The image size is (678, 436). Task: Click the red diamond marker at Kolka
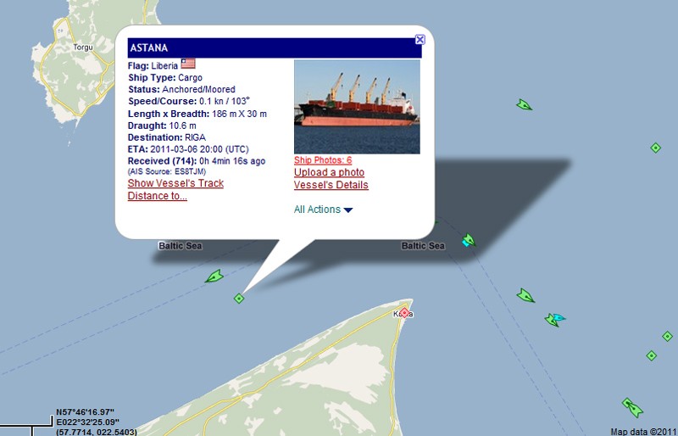(404, 313)
